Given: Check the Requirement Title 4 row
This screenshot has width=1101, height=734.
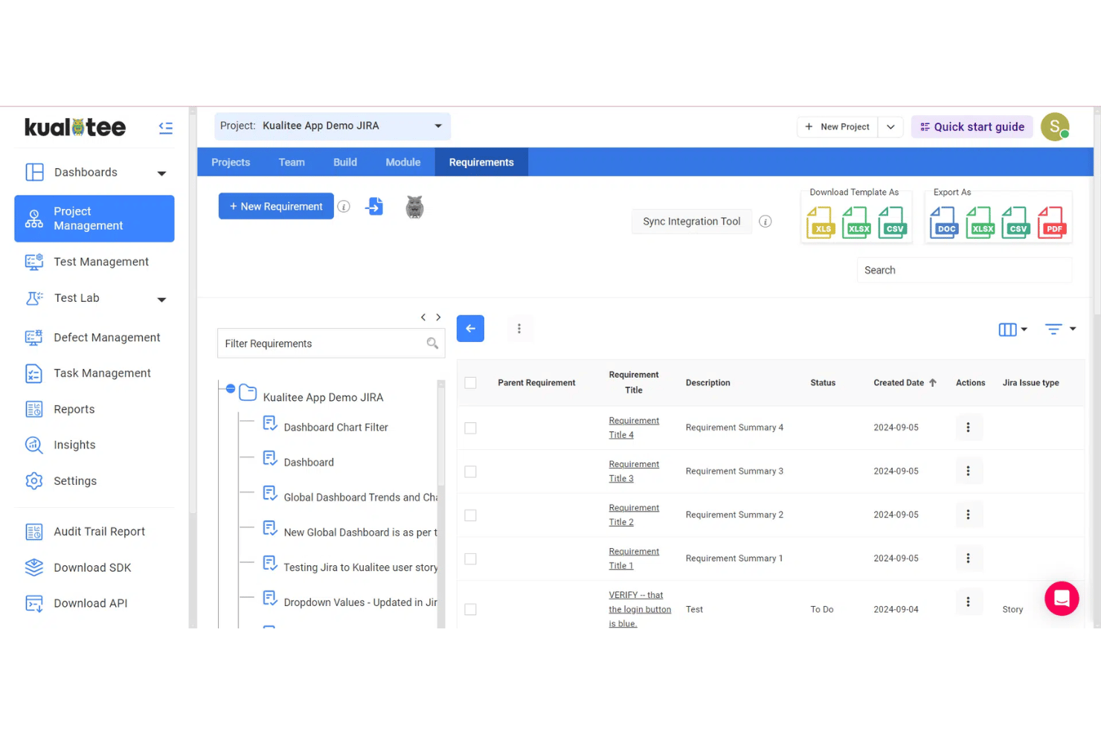Looking at the screenshot, I should tap(470, 428).
